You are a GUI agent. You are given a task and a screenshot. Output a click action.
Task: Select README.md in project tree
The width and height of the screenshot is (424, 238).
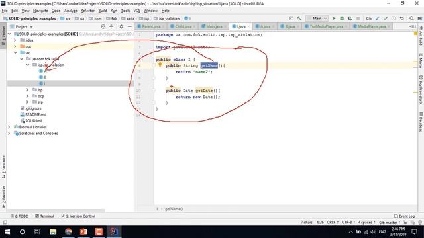pyautogui.click(x=36, y=114)
